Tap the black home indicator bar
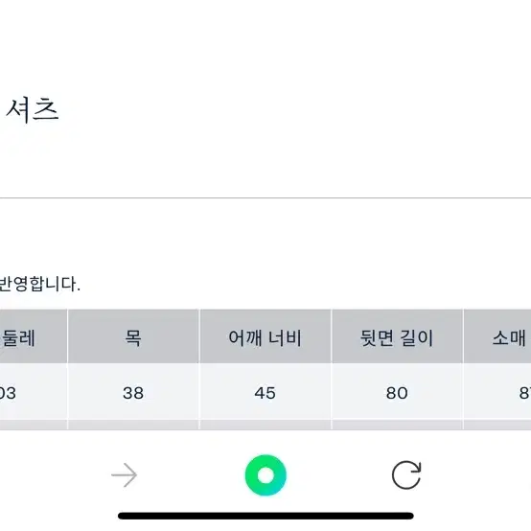Image resolution: width=531 pixels, height=531 pixels. click(265, 516)
